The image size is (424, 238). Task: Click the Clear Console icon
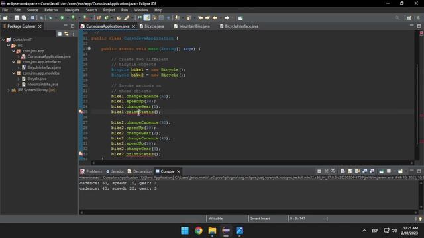click(x=343, y=171)
